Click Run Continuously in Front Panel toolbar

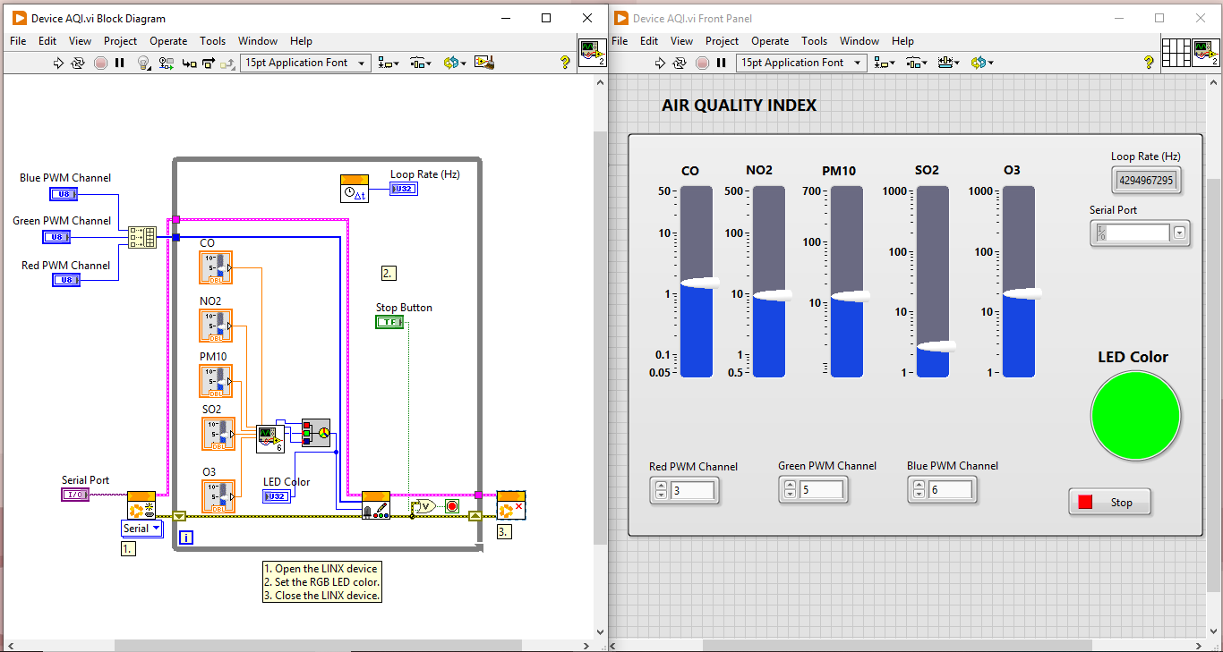click(x=680, y=63)
